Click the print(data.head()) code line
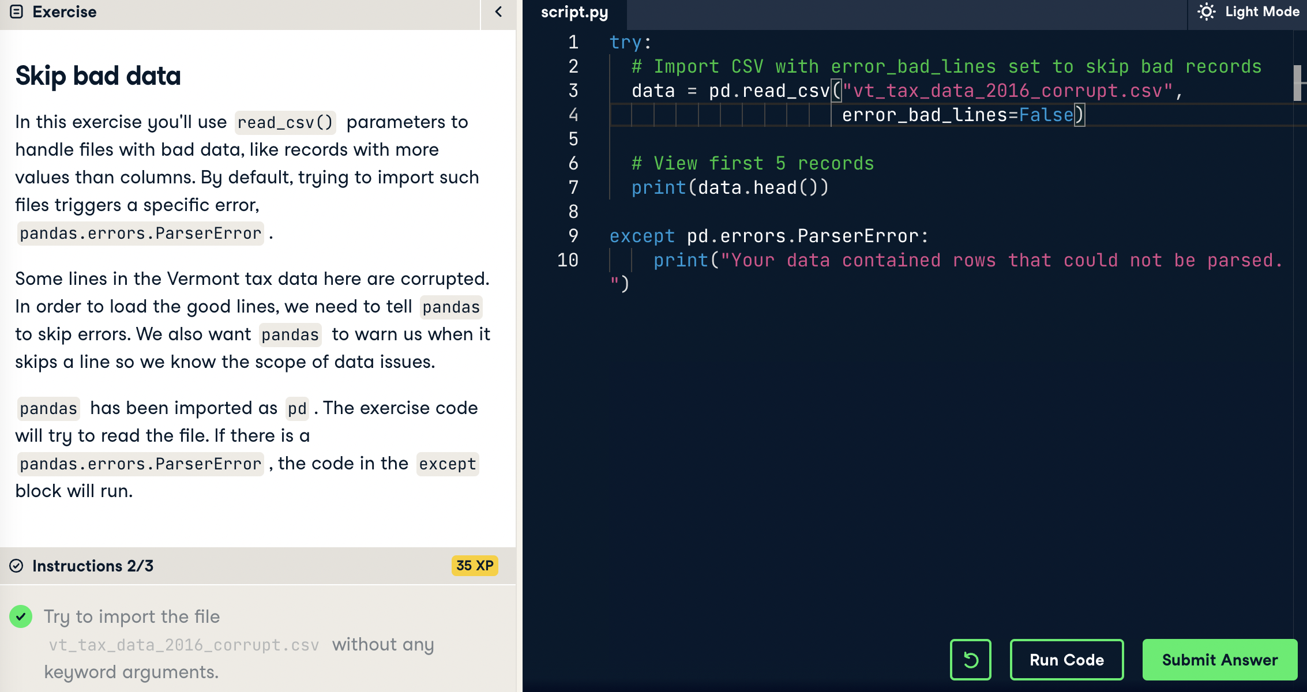The height and width of the screenshot is (692, 1307). [x=730, y=187]
